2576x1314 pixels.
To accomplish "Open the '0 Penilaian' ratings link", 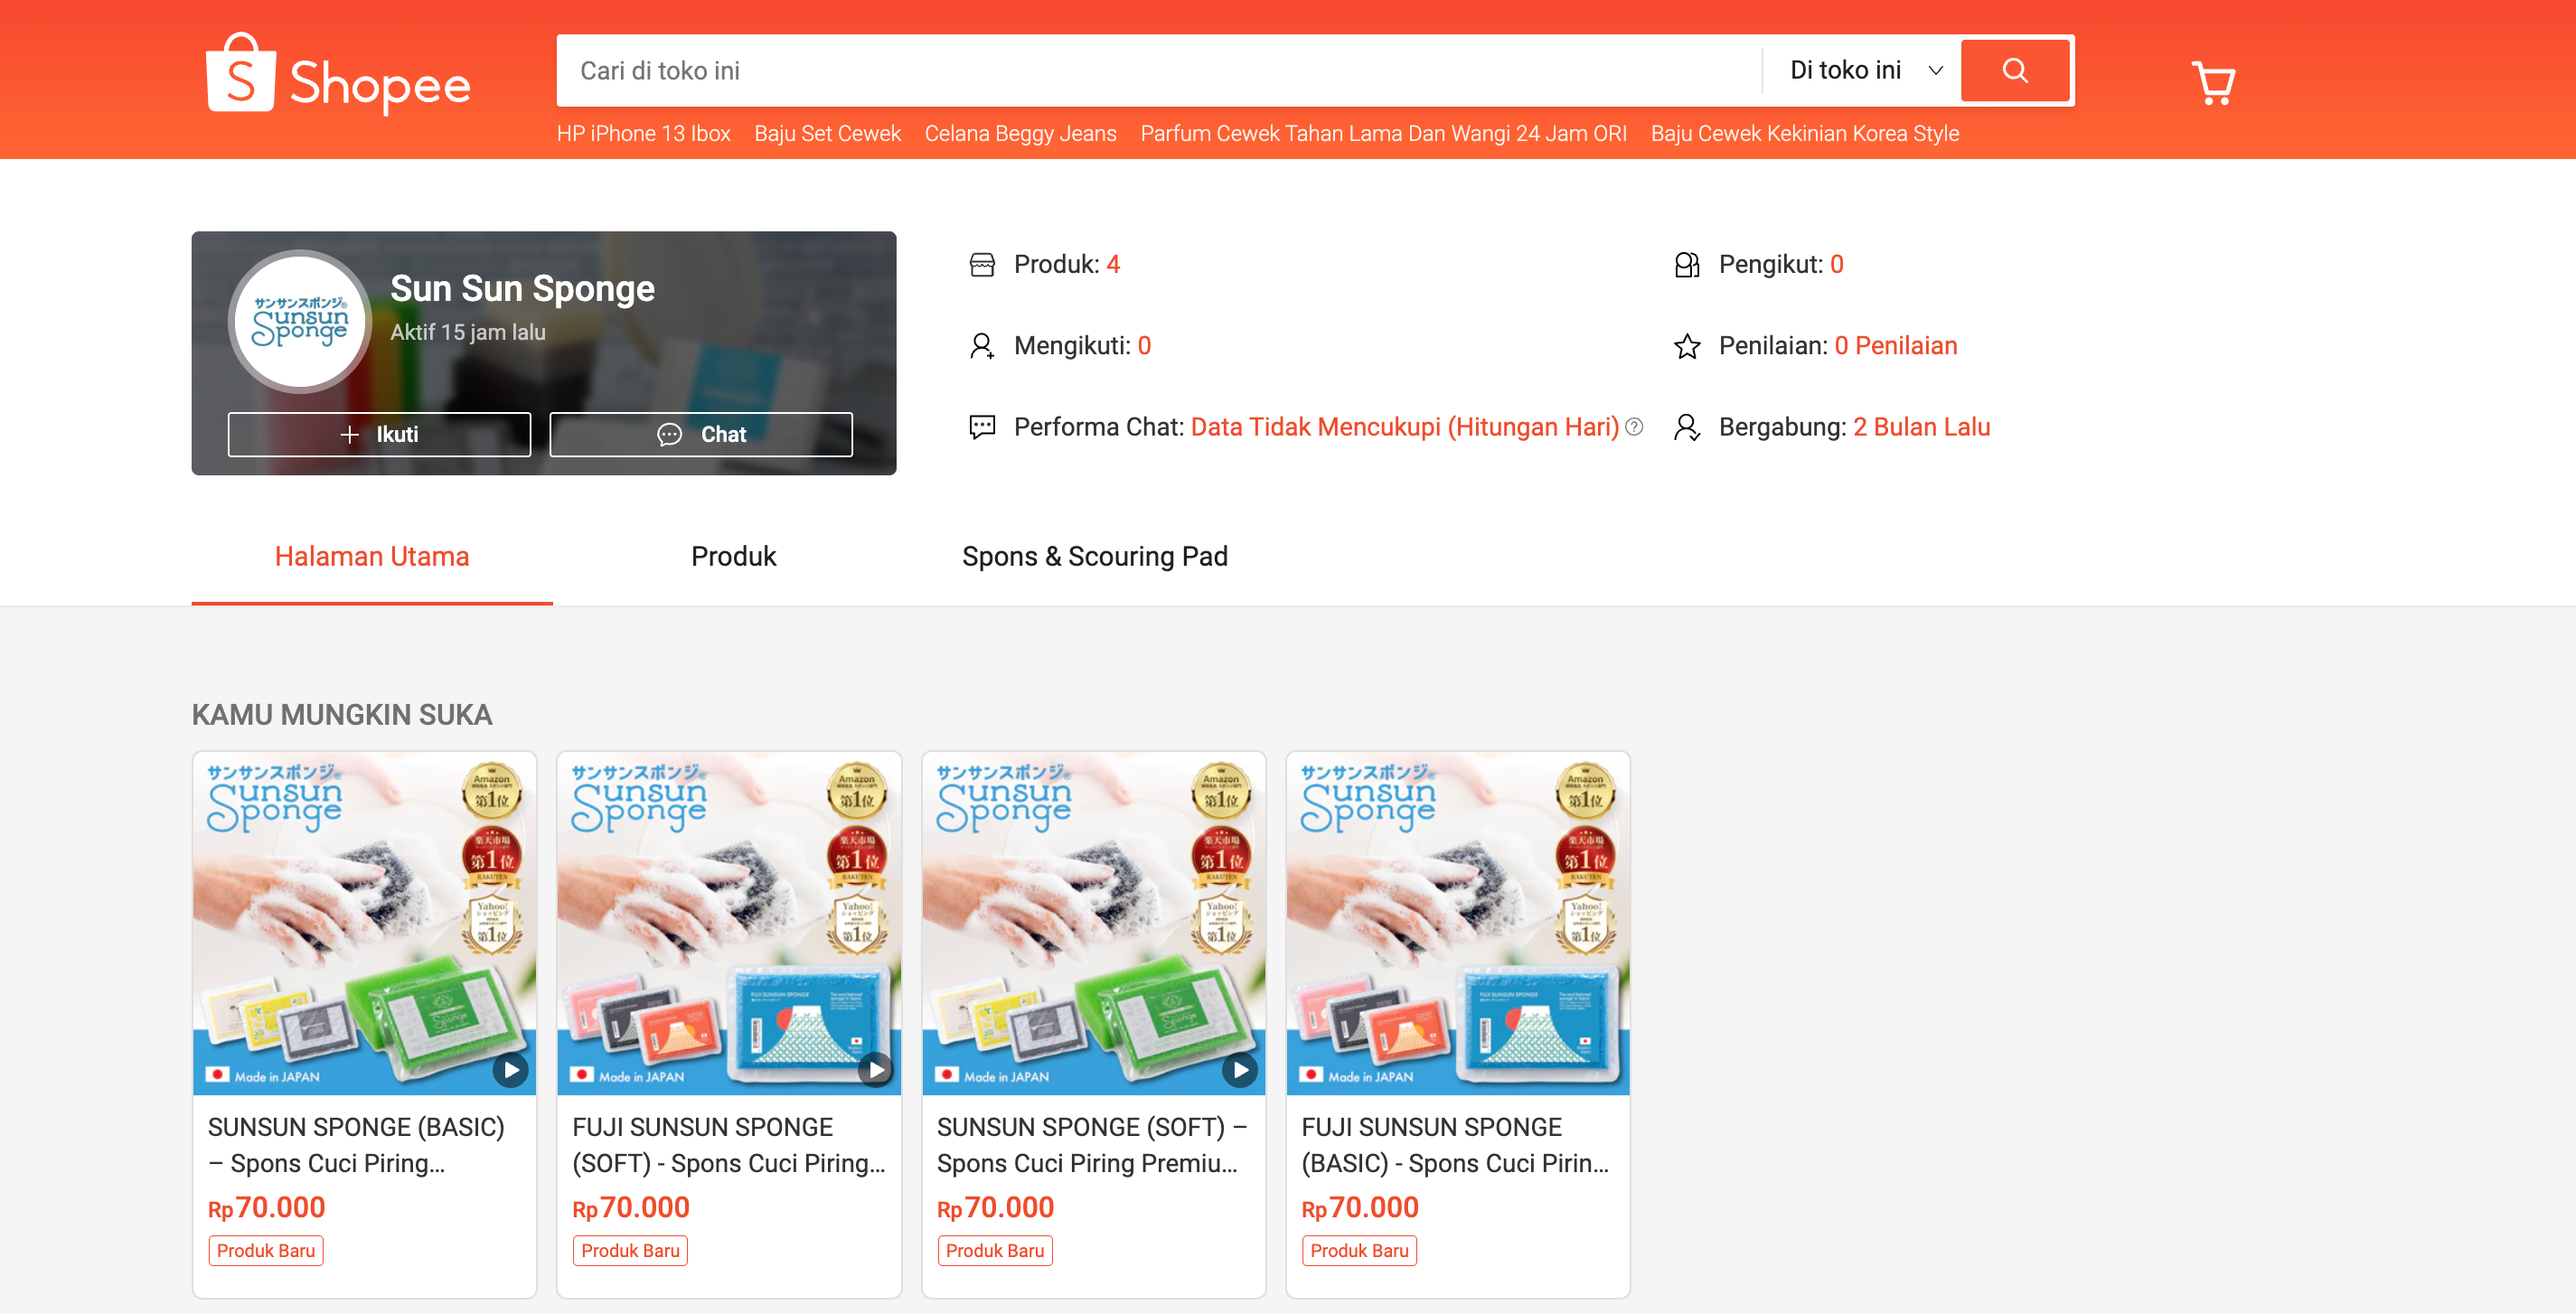I will [x=1895, y=345].
